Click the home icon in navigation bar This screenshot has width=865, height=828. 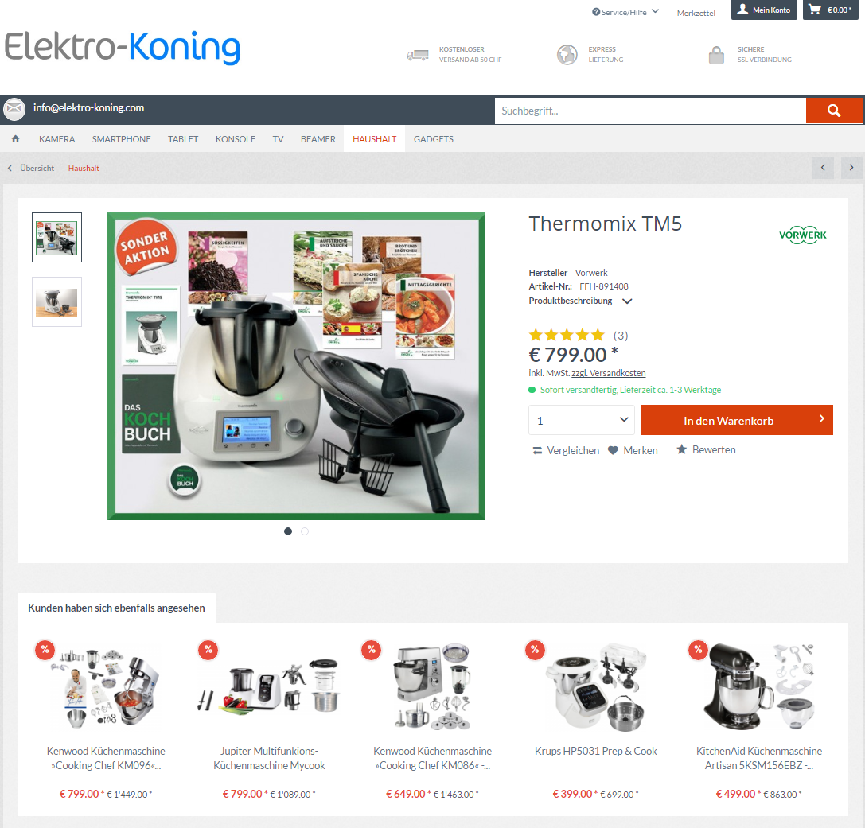15,139
